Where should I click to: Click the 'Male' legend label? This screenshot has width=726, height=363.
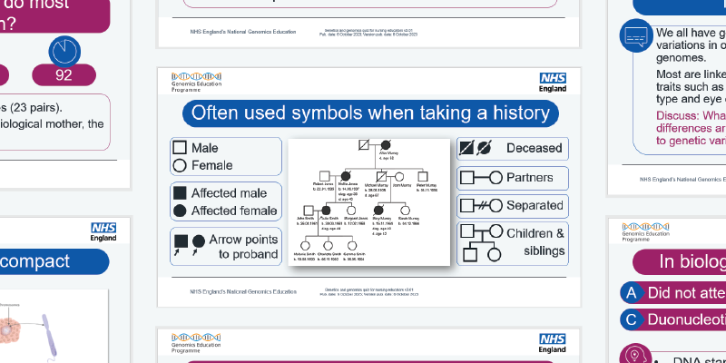point(205,148)
